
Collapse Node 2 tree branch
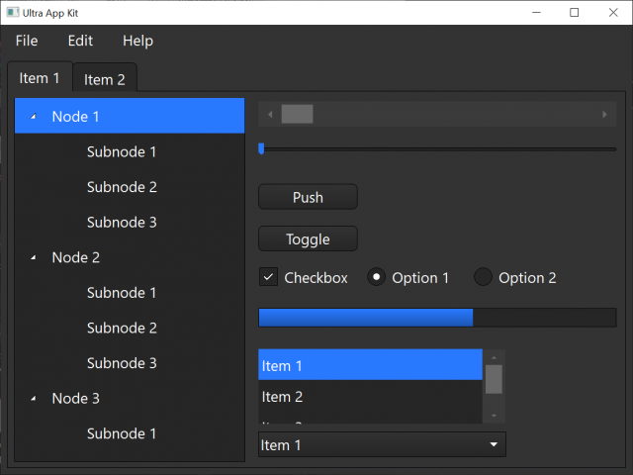(34, 257)
